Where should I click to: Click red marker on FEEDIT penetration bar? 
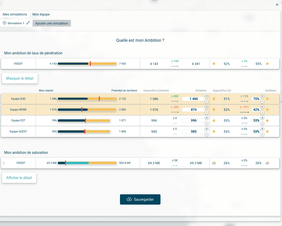pyautogui.click(x=90, y=64)
